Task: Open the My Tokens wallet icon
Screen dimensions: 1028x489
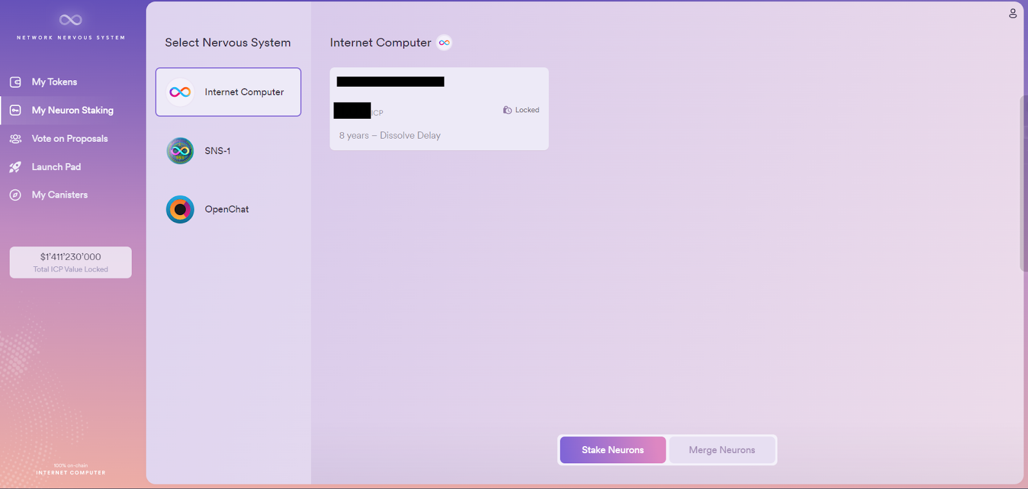Action: (15, 82)
